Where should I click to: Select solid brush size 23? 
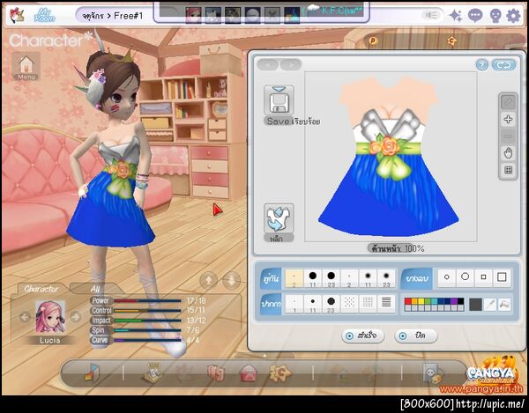coord(331,278)
